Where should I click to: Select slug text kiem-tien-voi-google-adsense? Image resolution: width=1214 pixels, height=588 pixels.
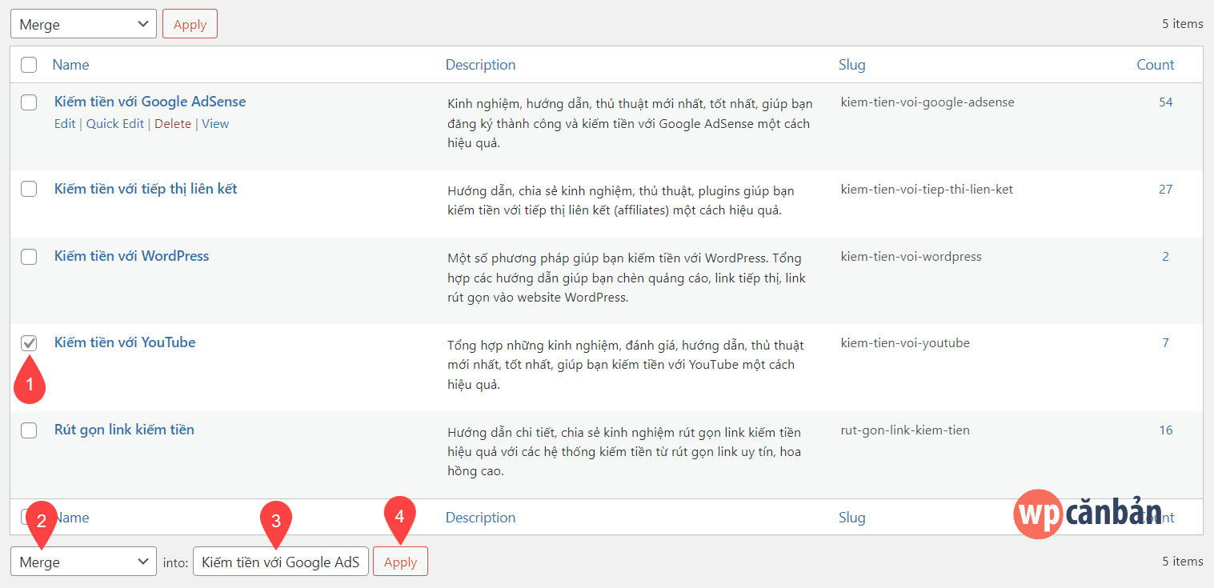pos(928,102)
